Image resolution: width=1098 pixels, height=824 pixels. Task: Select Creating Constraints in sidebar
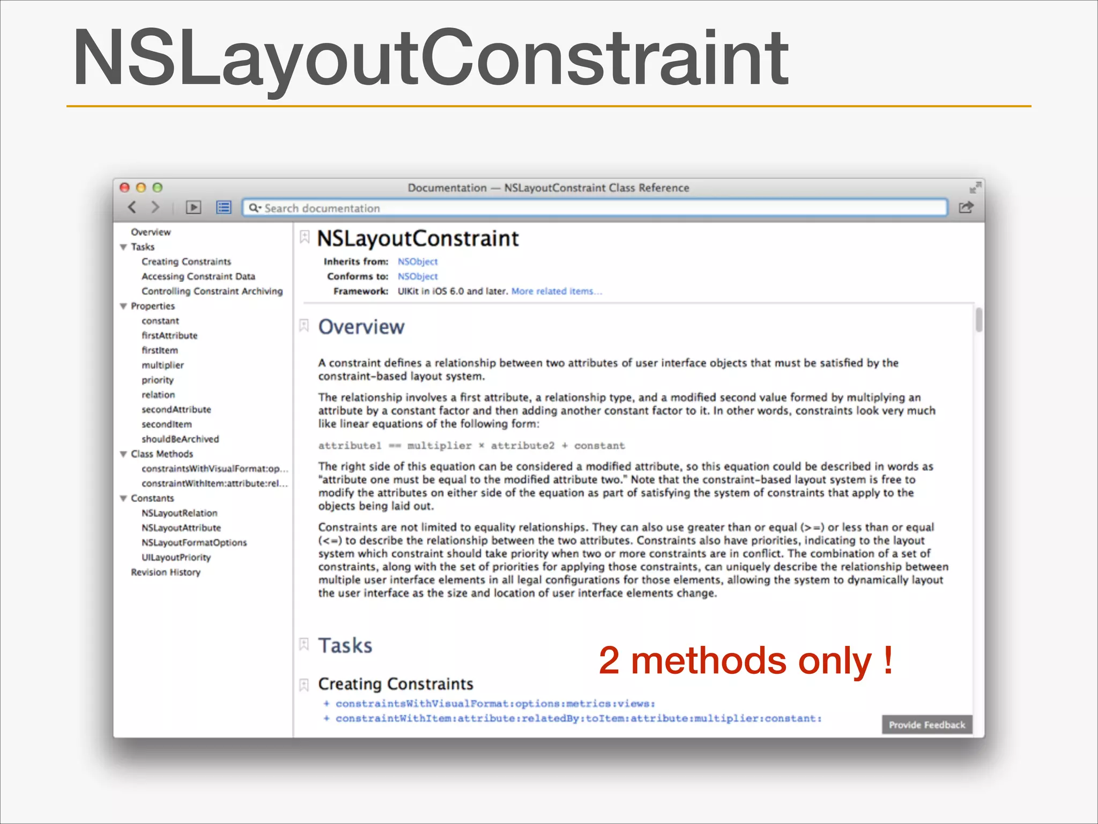tap(186, 262)
